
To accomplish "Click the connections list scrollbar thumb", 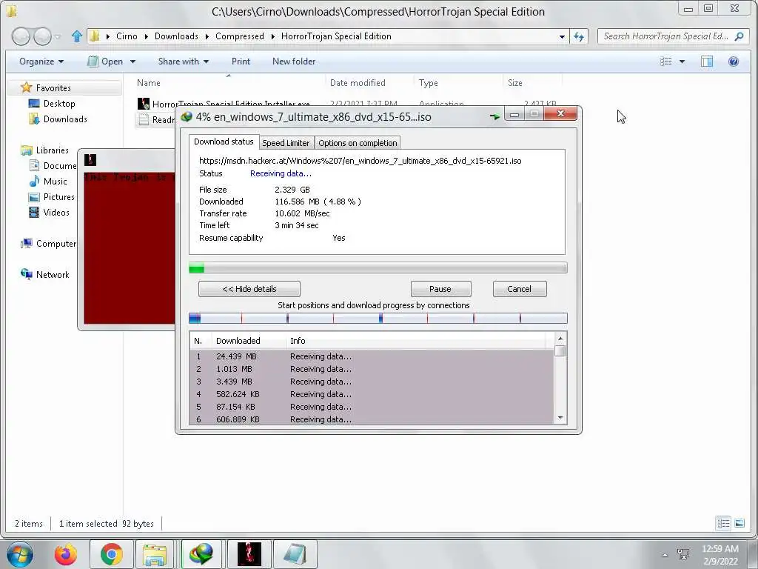I will pos(560,350).
